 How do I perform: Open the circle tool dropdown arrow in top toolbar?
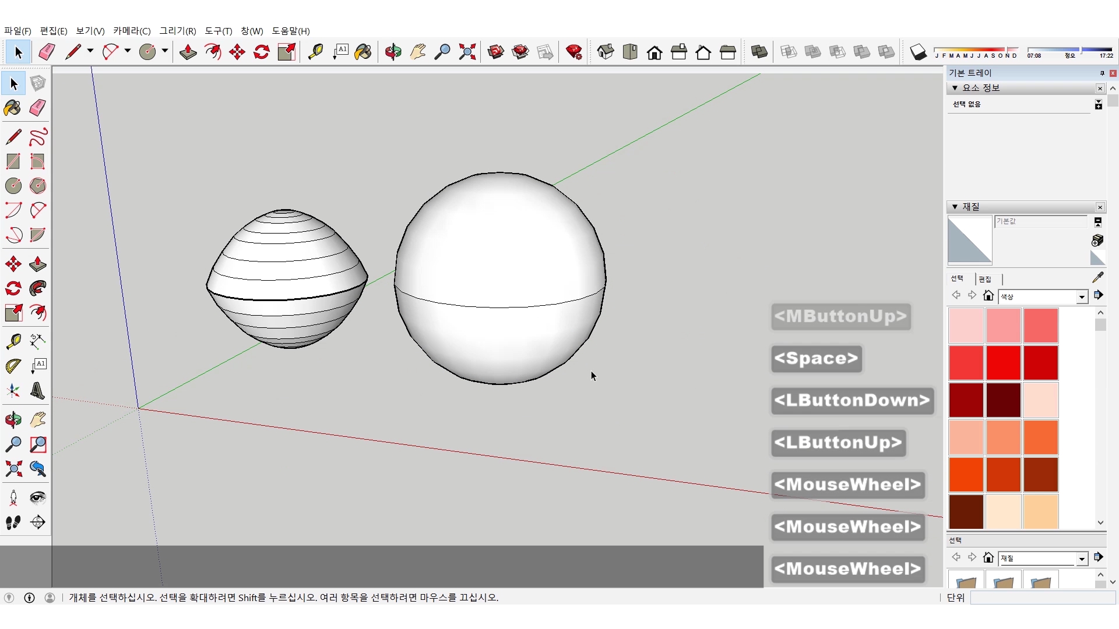tap(165, 51)
